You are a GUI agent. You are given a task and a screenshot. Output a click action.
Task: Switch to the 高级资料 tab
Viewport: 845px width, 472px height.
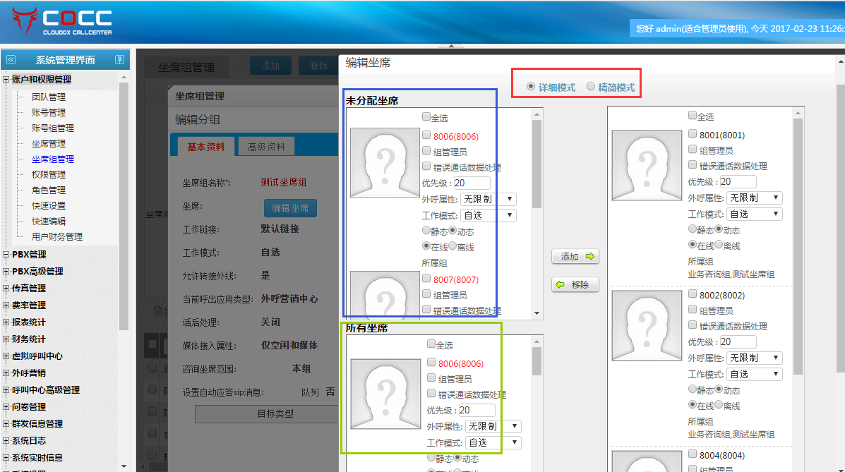coord(266,147)
